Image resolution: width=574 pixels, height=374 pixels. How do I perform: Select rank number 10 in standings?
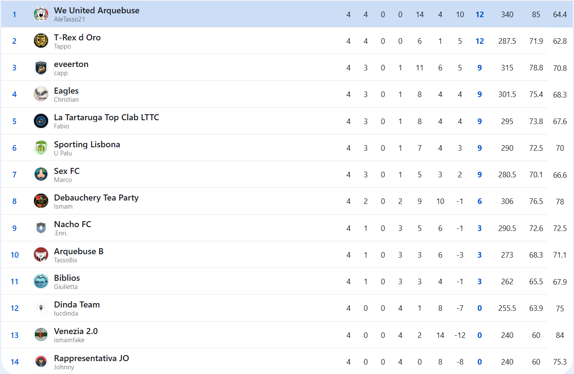pos(15,255)
